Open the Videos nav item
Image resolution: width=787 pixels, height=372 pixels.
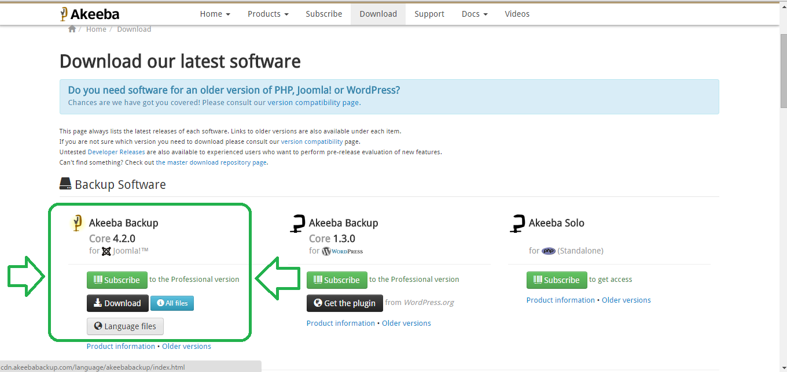pos(517,14)
